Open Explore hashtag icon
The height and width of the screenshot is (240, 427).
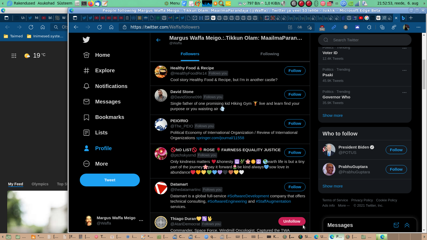tap(86, 70)
